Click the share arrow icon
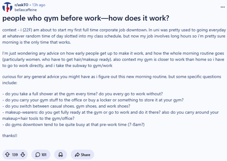The image size is (227, 161). [77, 154]
